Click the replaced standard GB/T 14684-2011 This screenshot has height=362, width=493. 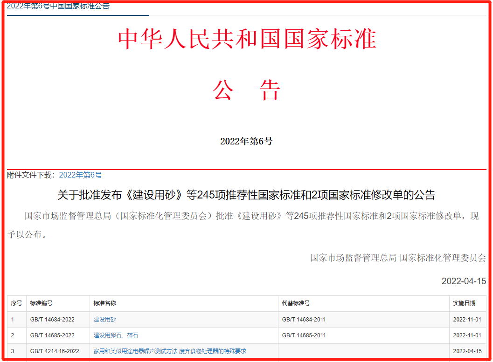(304, 320)
